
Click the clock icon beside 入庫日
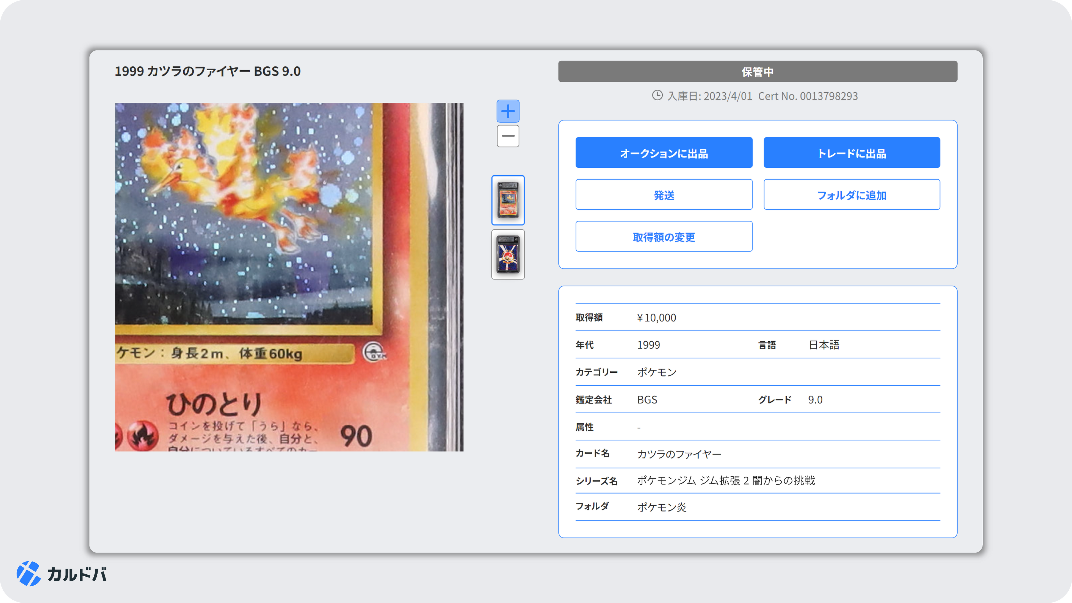(657, 95)
